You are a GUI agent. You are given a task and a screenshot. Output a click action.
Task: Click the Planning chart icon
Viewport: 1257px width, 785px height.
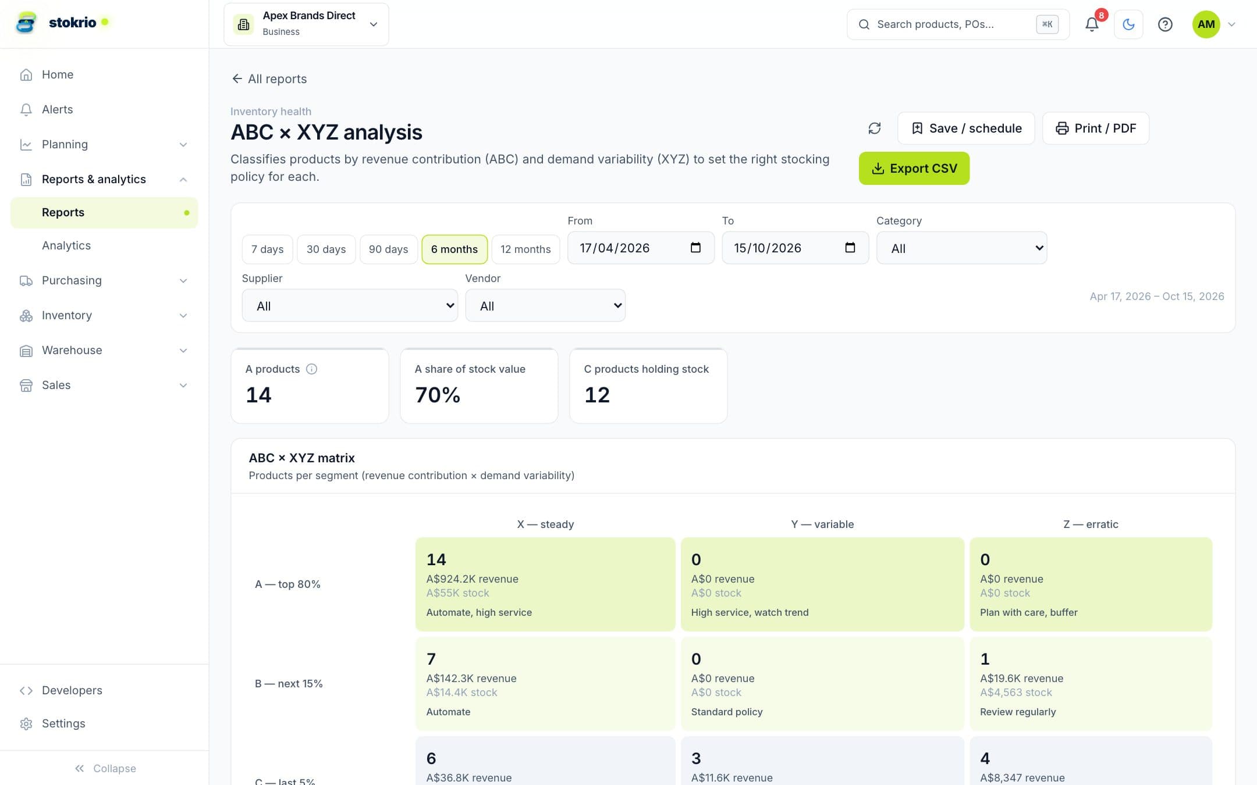click(26, 144)
